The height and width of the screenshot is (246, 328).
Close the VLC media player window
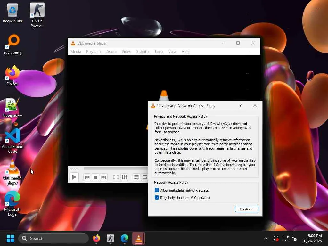(x=253, y=43)
